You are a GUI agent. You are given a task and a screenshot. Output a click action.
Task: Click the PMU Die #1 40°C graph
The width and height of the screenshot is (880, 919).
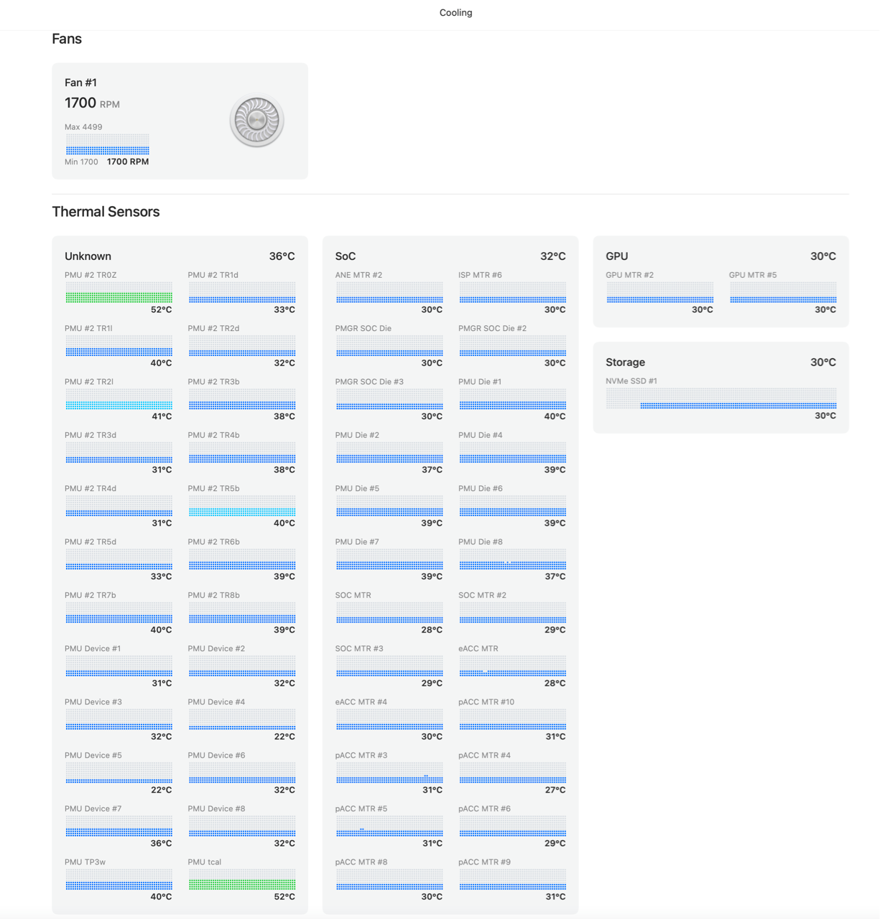point(512,400)
